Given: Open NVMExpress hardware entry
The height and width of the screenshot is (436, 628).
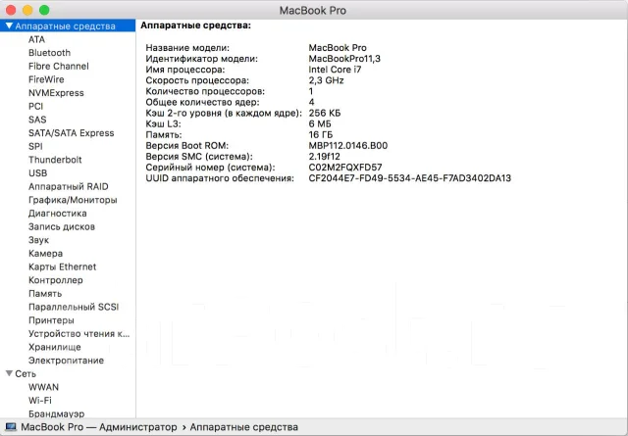Looking at the screenshot, I should tap(56, 93).
